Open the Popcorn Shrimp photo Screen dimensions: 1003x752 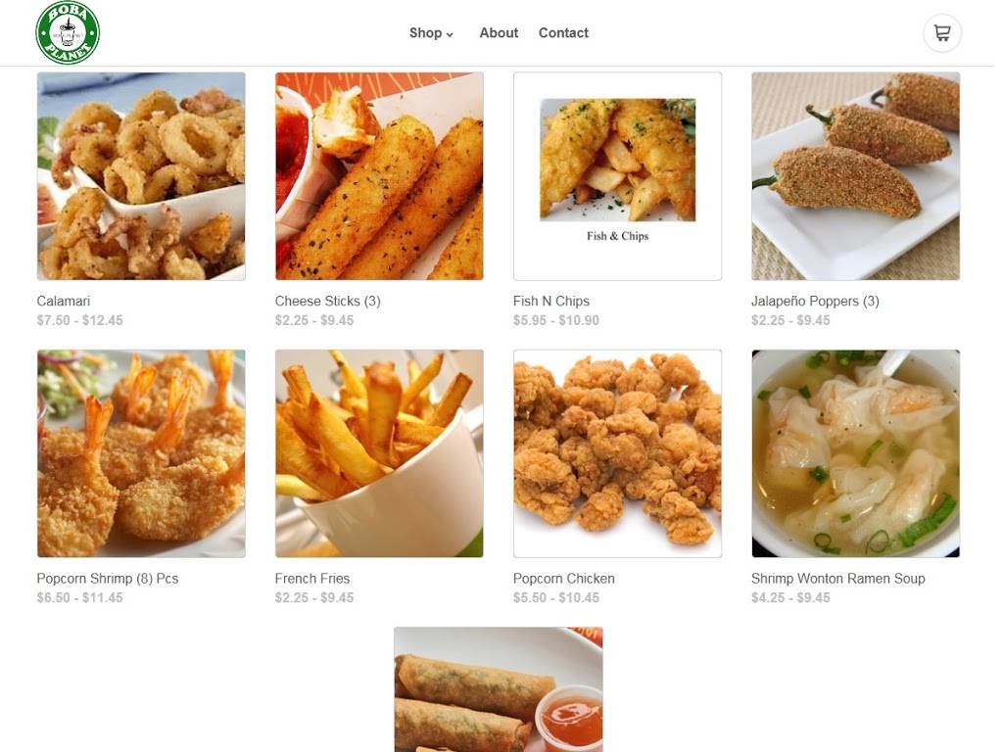(141, 453)
